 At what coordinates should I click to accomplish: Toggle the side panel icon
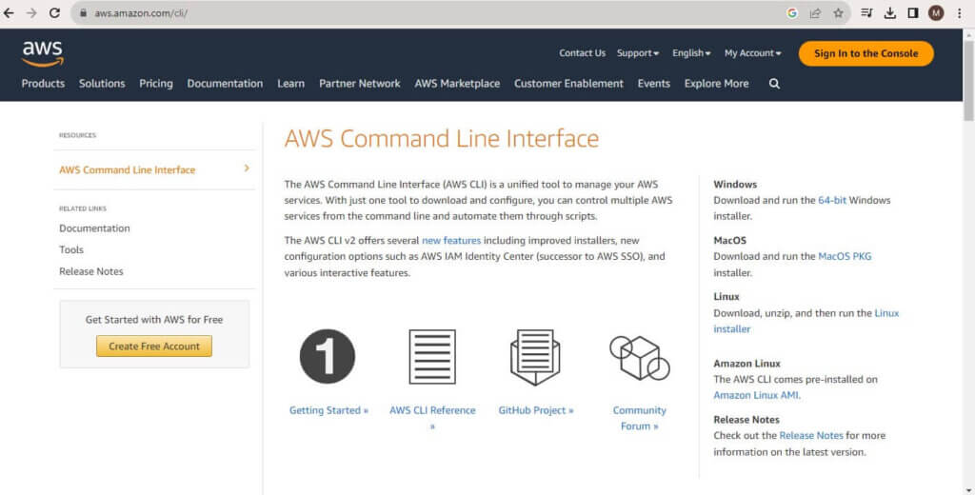coord(913,13)
